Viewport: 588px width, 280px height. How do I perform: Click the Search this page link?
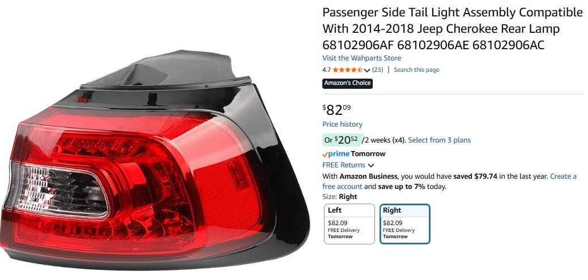coord(416,70)
